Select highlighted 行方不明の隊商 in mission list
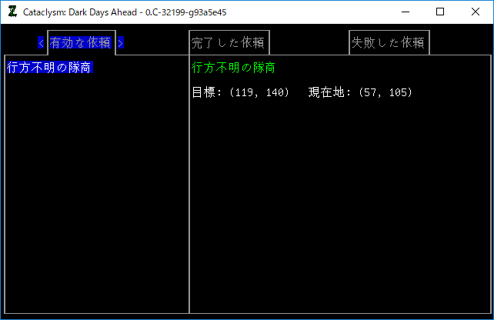The image size is (494, 320). click(49, 67)
